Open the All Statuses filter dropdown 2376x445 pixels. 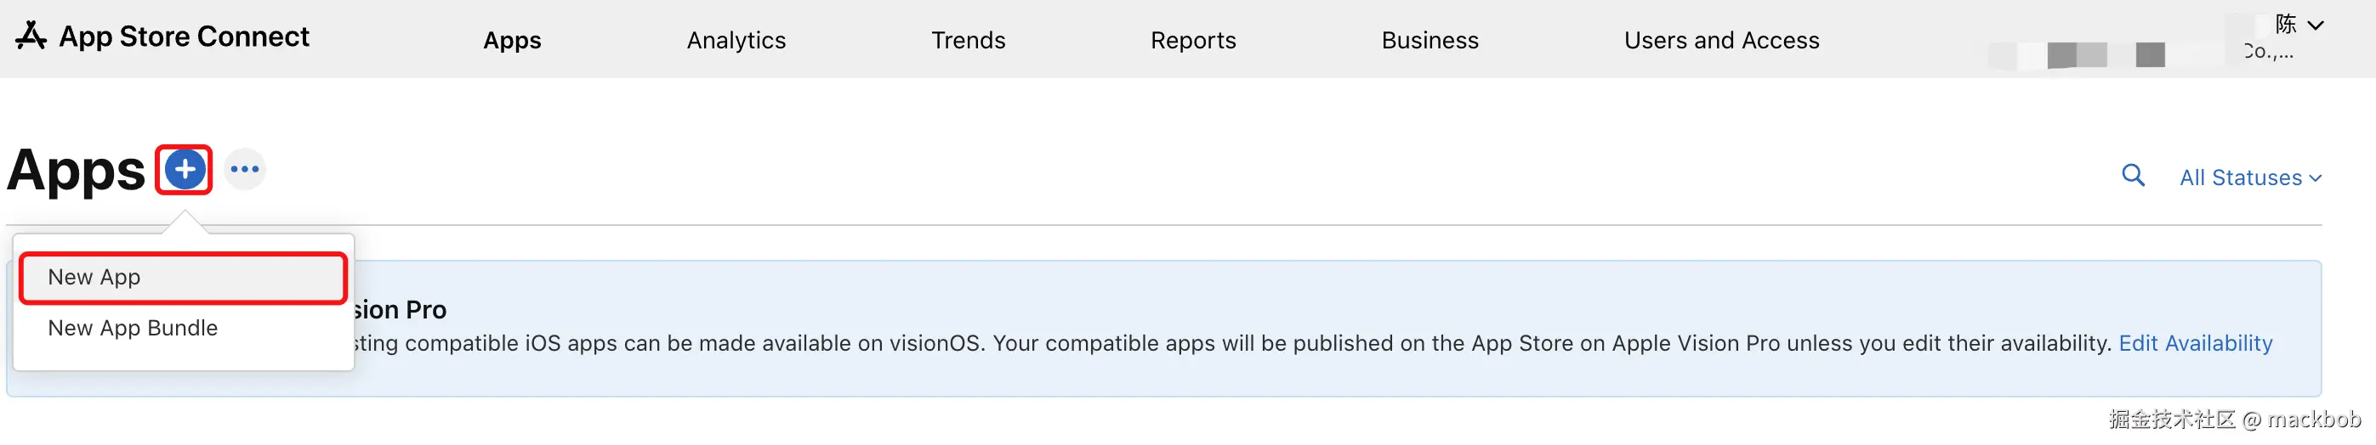tap(2249, 177)
